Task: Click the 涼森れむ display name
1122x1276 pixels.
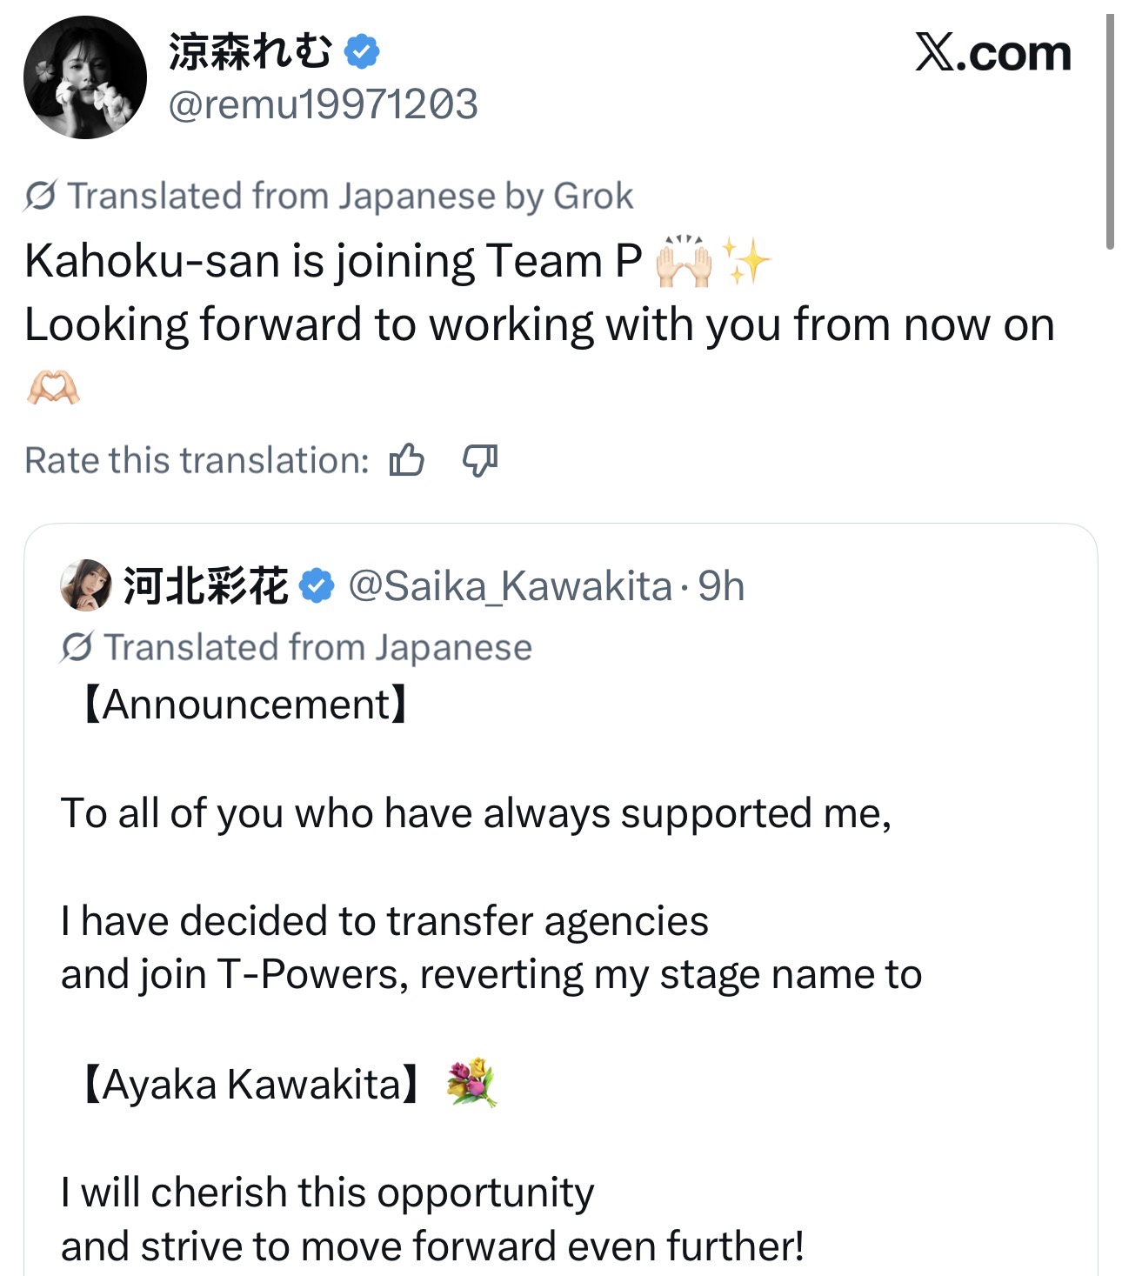Action: (x=250, y=51)
